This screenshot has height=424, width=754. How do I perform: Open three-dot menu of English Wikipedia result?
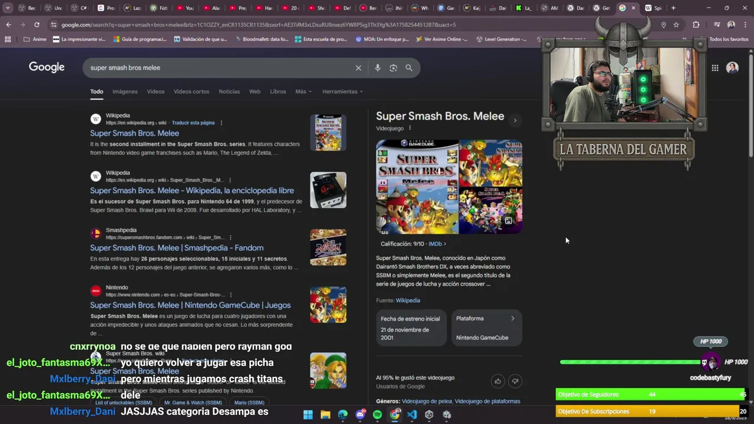pyautogui.click(x=221, y=122)
